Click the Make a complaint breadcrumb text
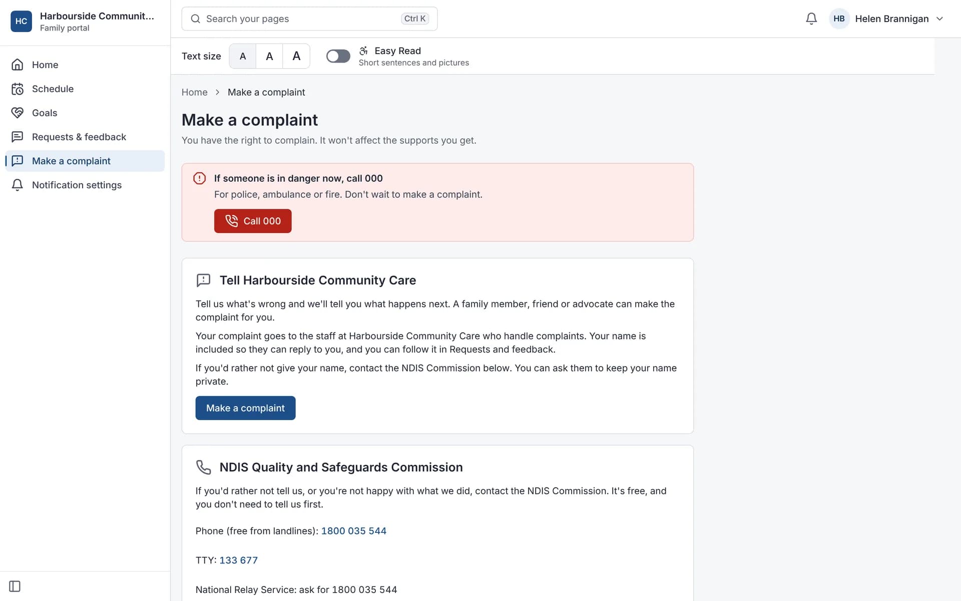961x601 pixels. pos(266,92)
